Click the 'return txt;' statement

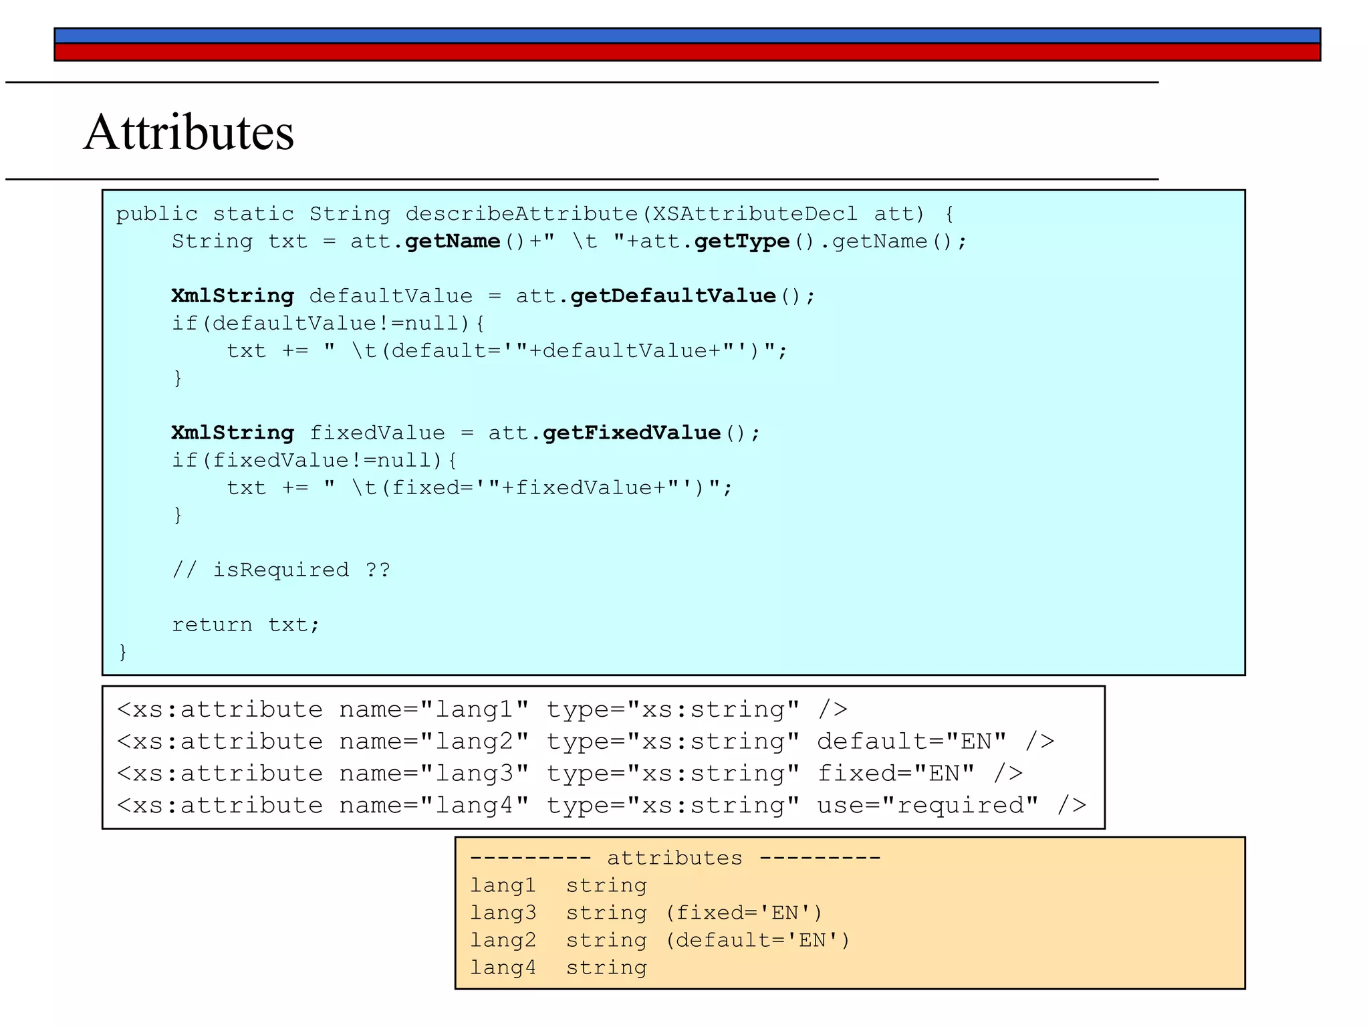(246, 624)
